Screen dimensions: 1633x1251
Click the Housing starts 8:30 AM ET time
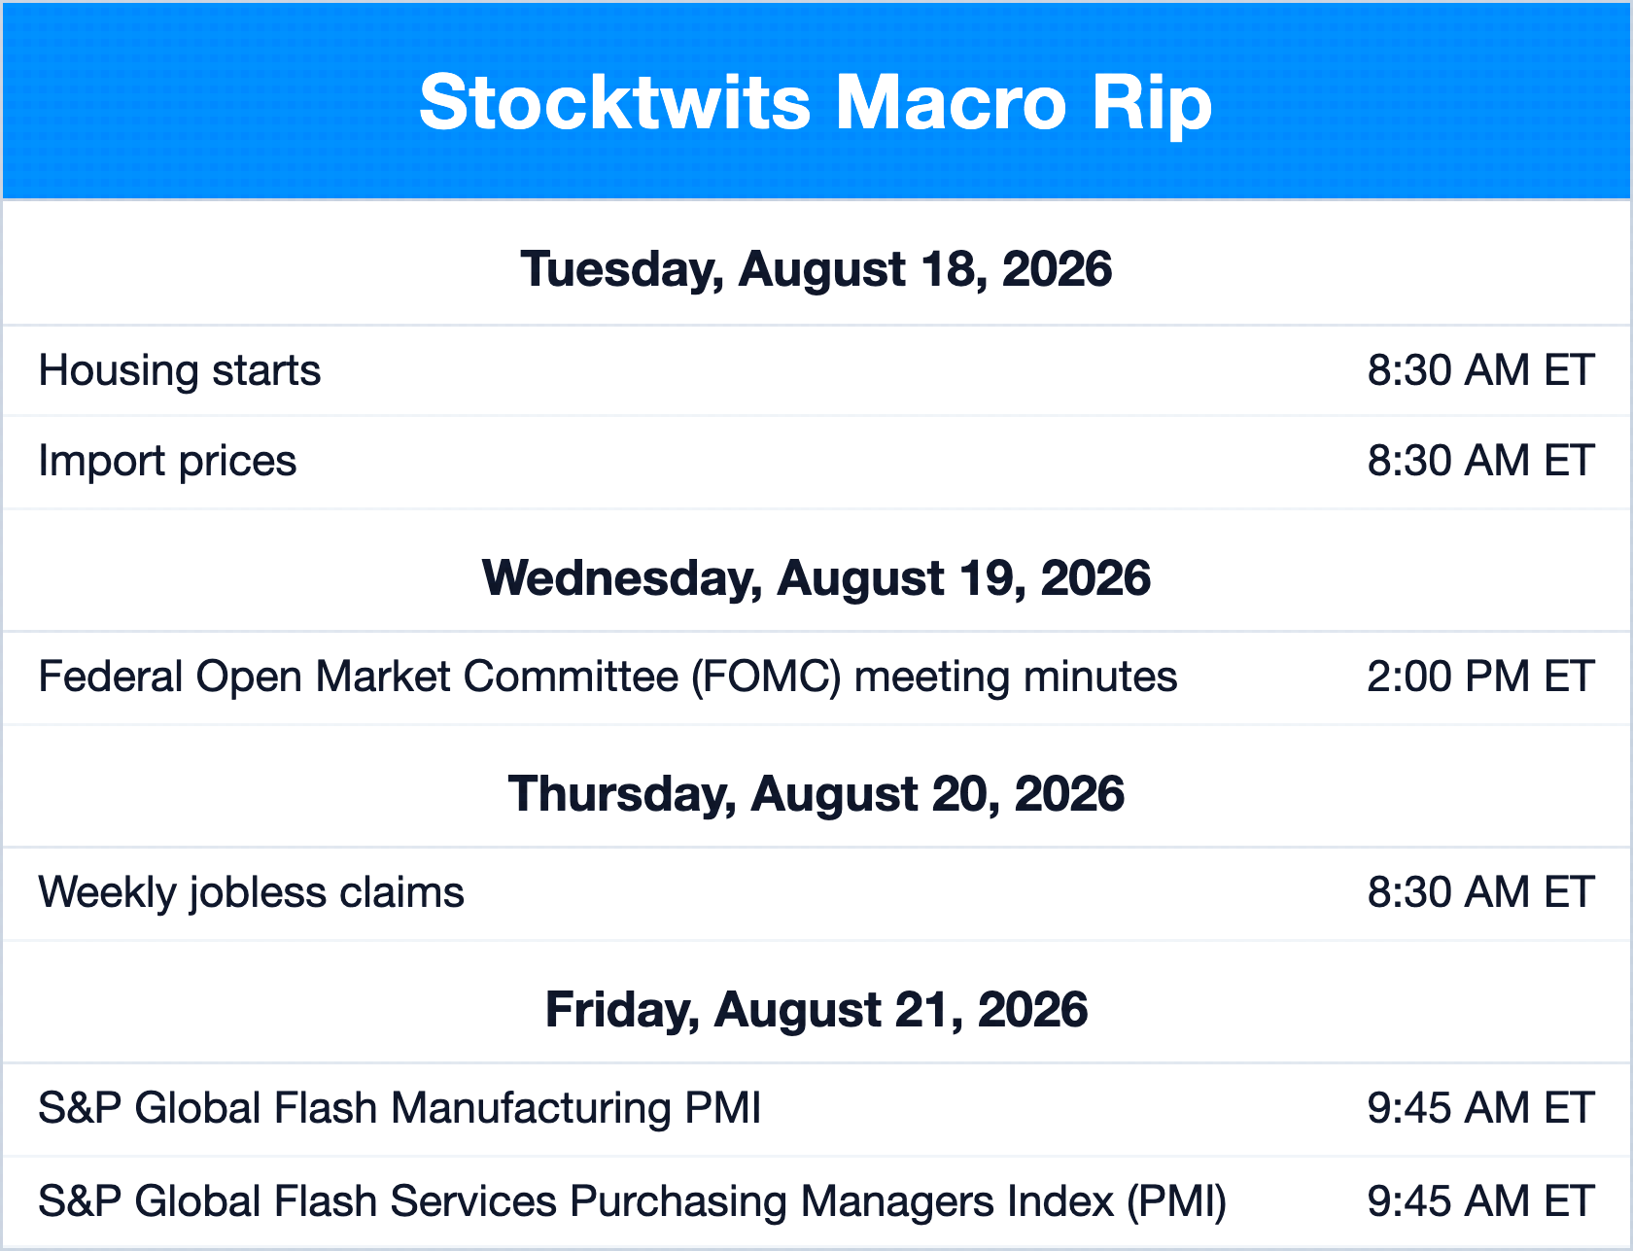click(1480, 370)
